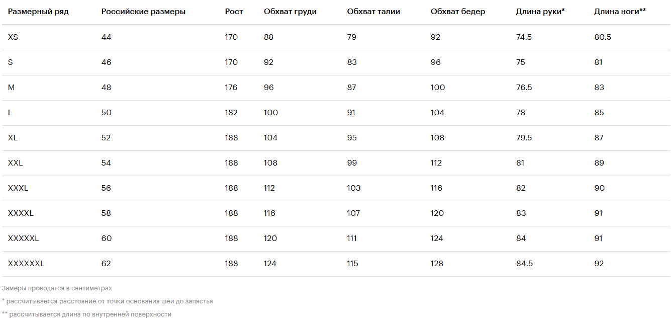
Task: Select the M size row label
Action: (11, 88)
